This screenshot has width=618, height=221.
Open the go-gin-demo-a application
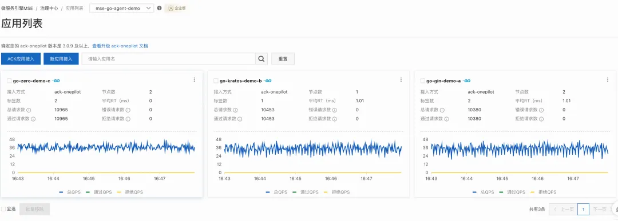(x=443, y=81)
